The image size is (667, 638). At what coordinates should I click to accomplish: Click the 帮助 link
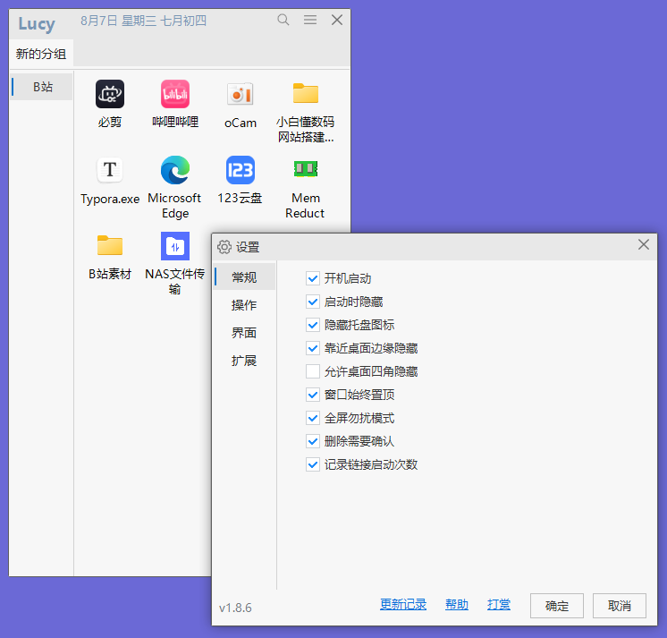pyautogui.click(x=456, y=604)
